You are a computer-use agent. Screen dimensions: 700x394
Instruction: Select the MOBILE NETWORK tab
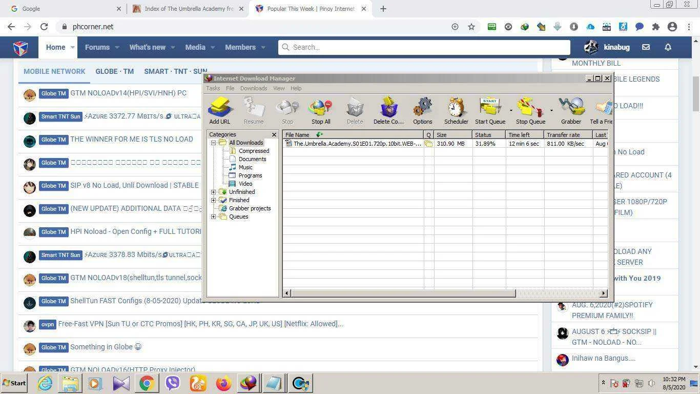(x=54, y=71)
